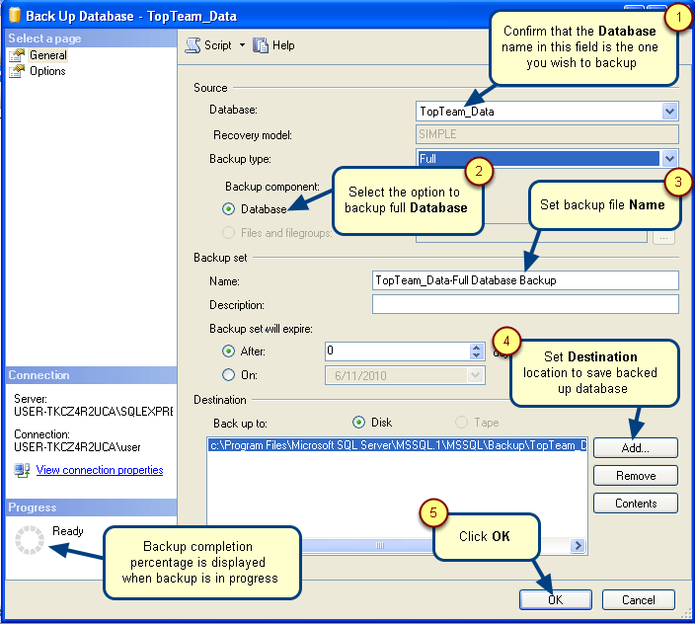Select the Database backup component radio
Image resolution: width=695 pixels, height=624 pixels.
click(x=229, y=209)
